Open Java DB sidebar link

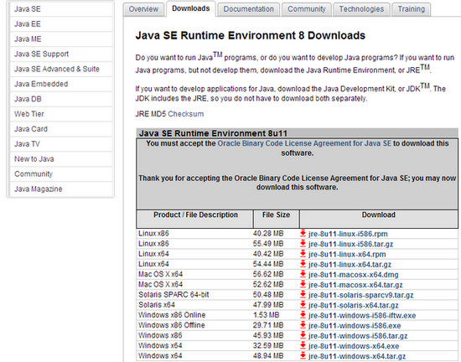61,99
